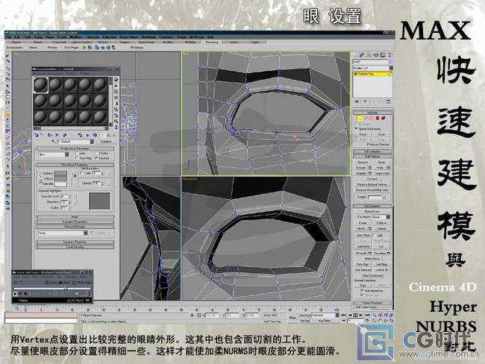The image size is (485, 364).
Task: Select the first material sample slot
Action: (x=41, y=85)
